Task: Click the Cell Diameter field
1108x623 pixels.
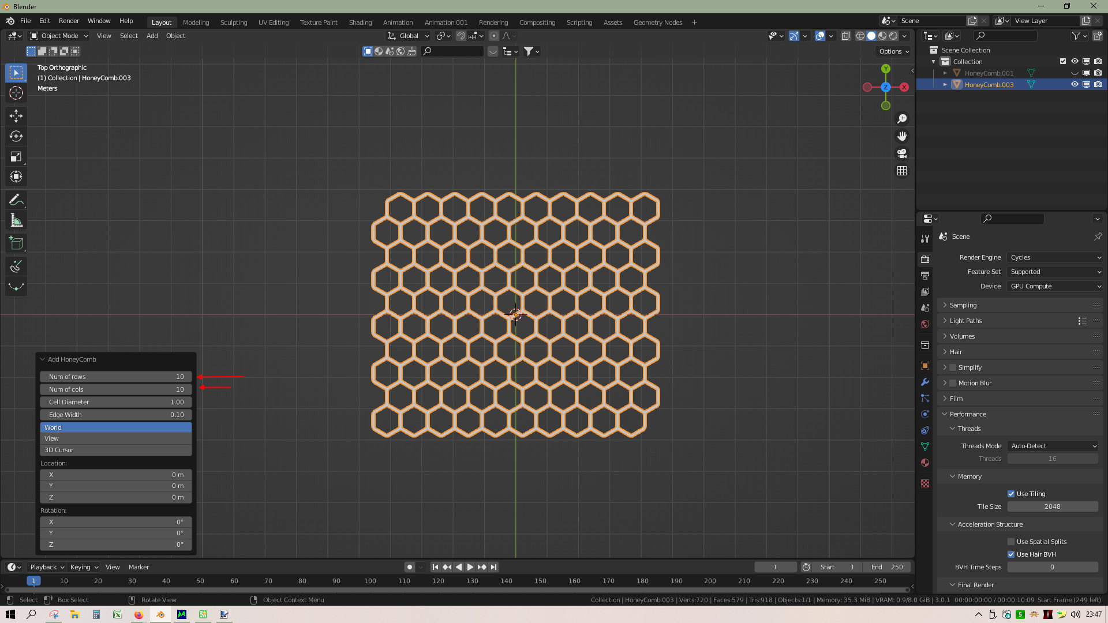Action: (115, 402)
